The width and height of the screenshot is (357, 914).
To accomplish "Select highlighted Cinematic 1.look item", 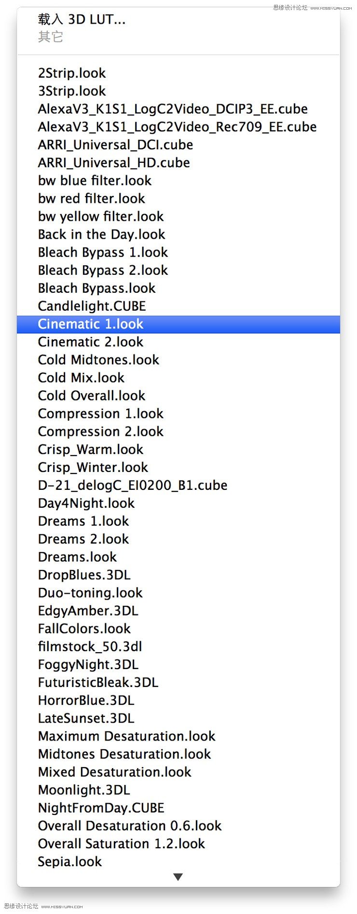I will (91, 324).
